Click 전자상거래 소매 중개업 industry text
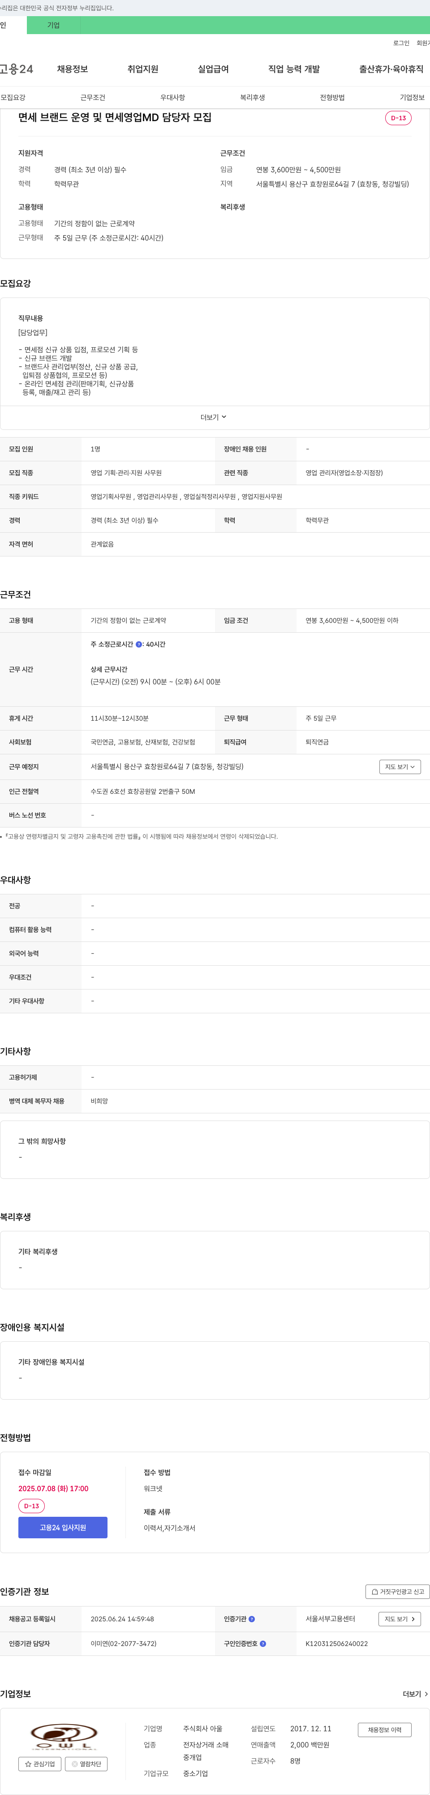Image resolution: width=430 pixels, height=1795 pixels. pos(206,1751)
